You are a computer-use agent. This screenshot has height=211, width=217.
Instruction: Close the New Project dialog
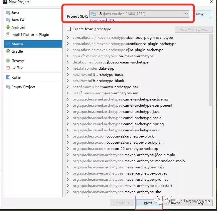pos(212,2)
